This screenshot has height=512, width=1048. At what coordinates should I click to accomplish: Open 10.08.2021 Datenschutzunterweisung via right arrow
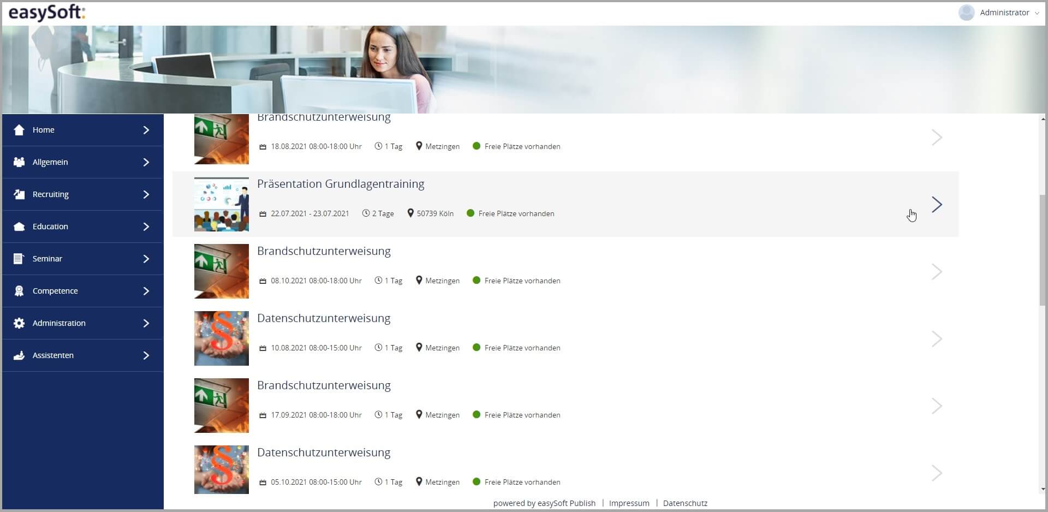point(937,339)
